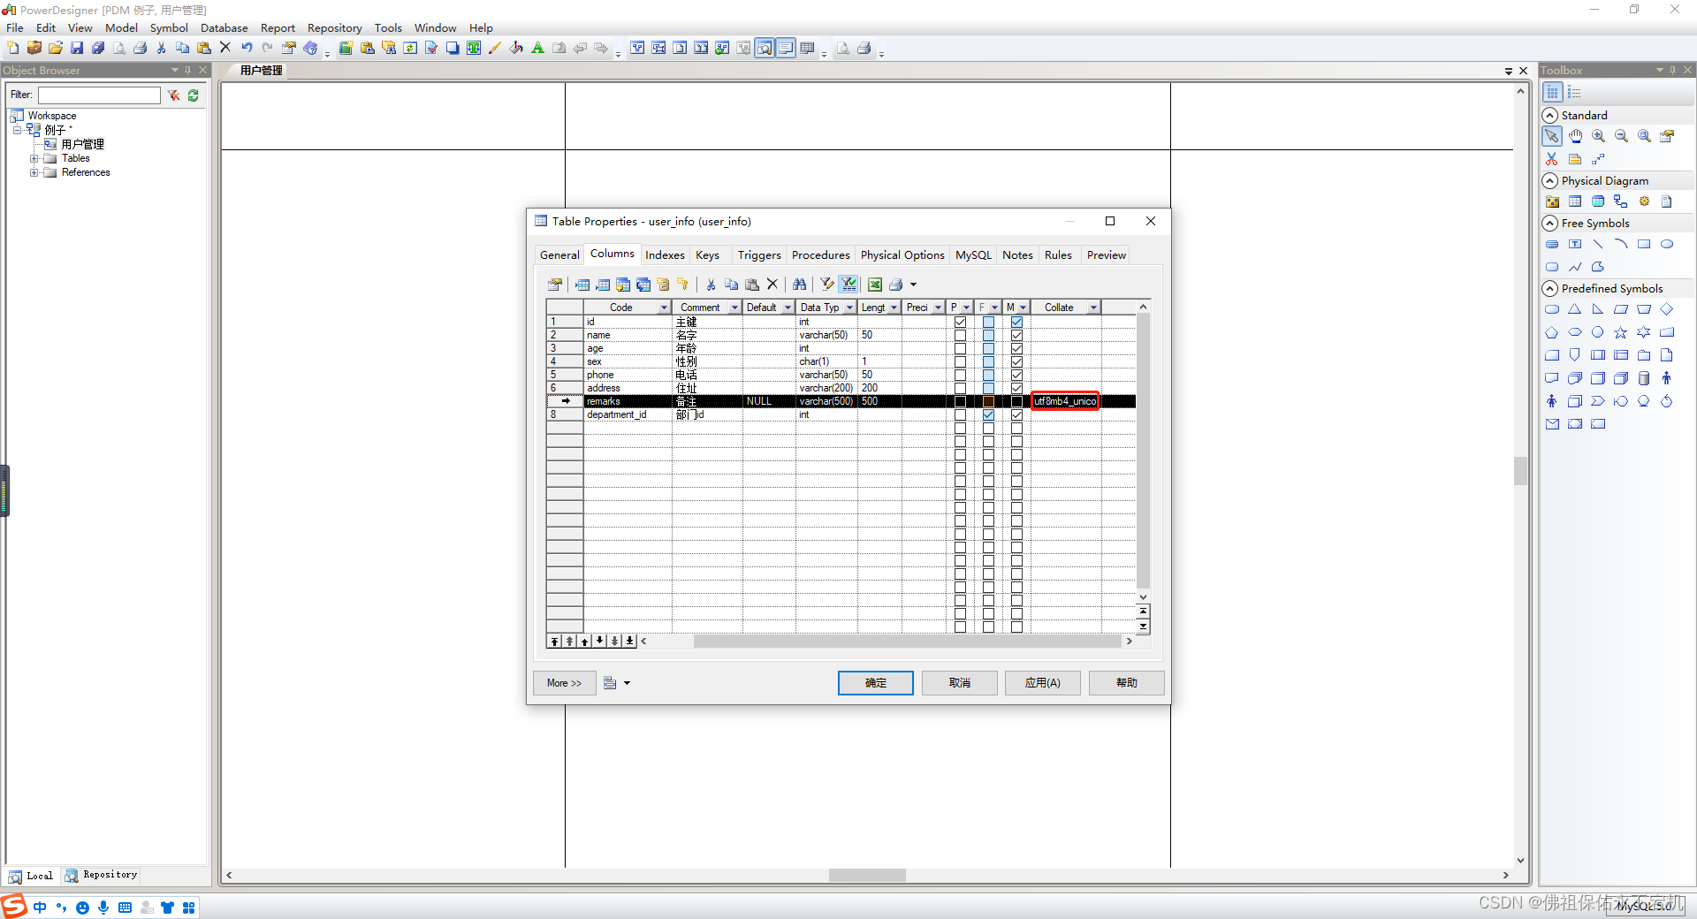
Task: Click the utf8mb4_unicode Collate cell of remarks
Action: pos(1065,401)
